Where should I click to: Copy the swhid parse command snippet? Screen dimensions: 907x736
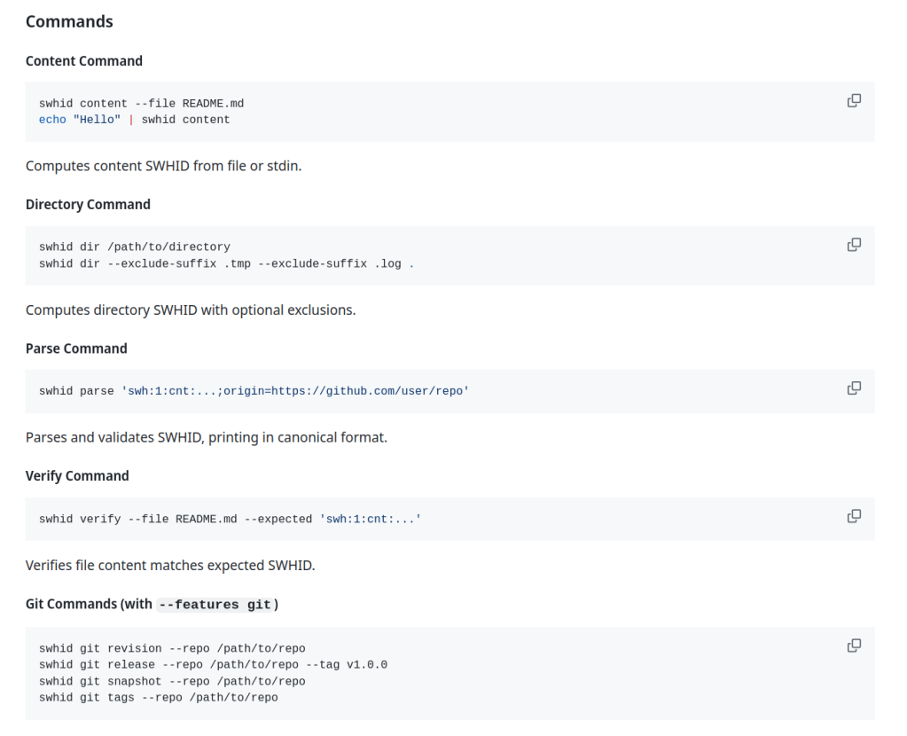click(854, 388)
